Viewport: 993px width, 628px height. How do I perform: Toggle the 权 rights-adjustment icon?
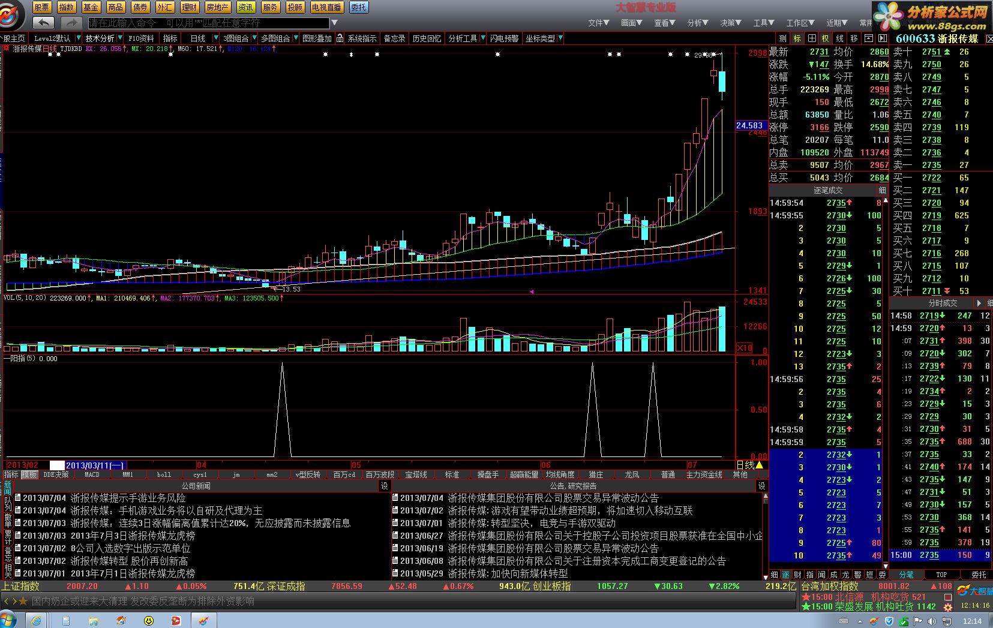(x=825, y=38)
